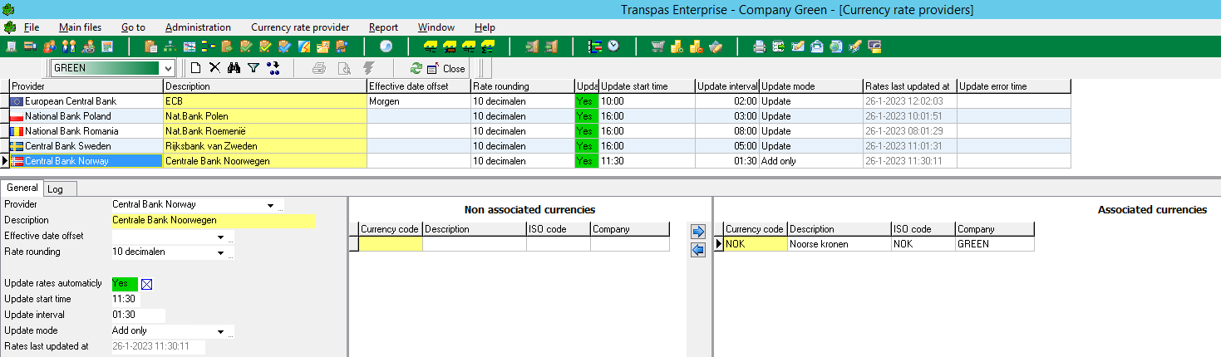
Task: Move currency to non associated with left arrow
Action: (698, 250)
